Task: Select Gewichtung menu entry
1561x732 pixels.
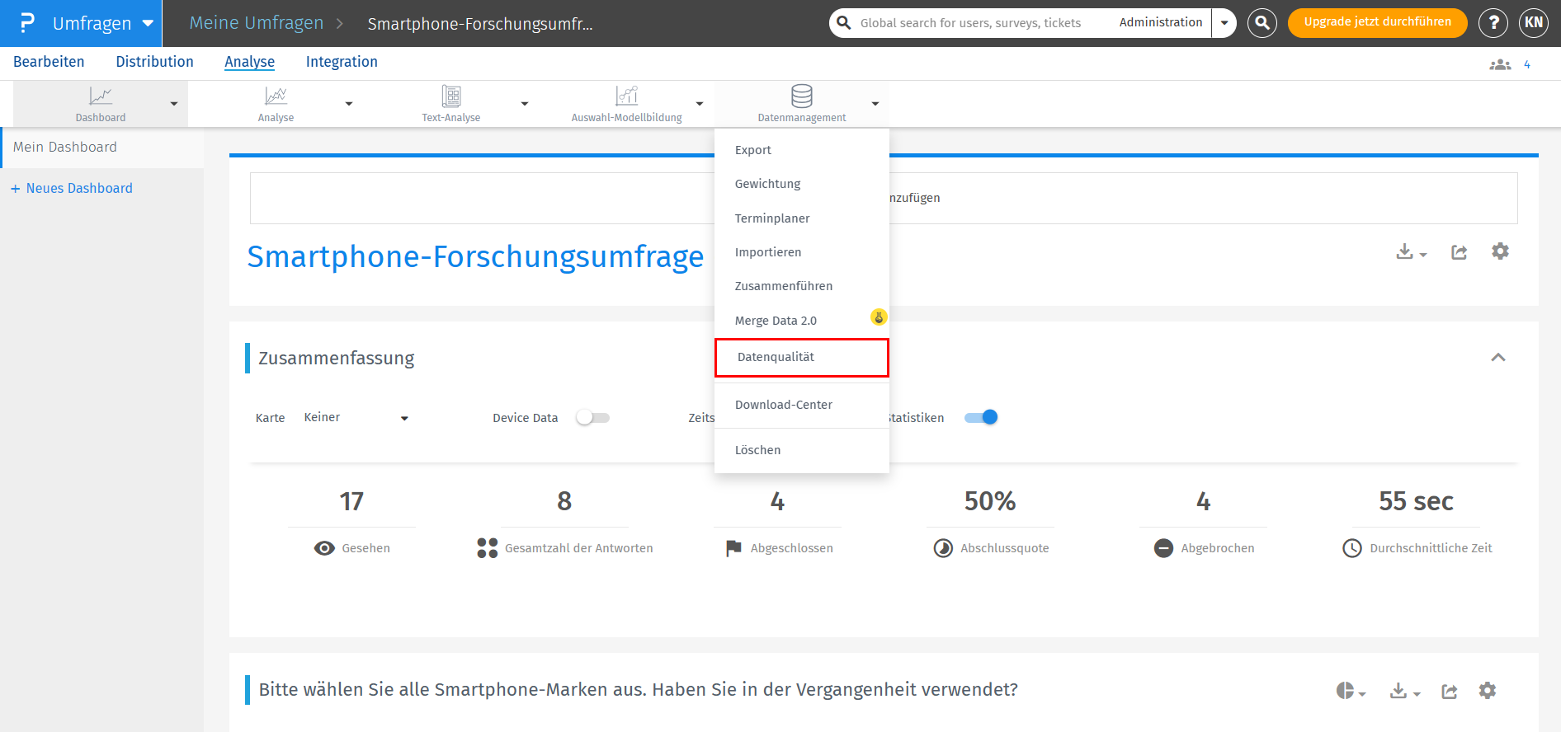Action: point(802,184)
